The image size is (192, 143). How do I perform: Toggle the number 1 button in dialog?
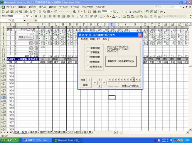[x=109, y=80]
